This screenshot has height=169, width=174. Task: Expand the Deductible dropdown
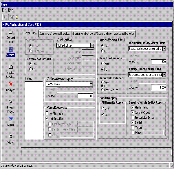92,45
